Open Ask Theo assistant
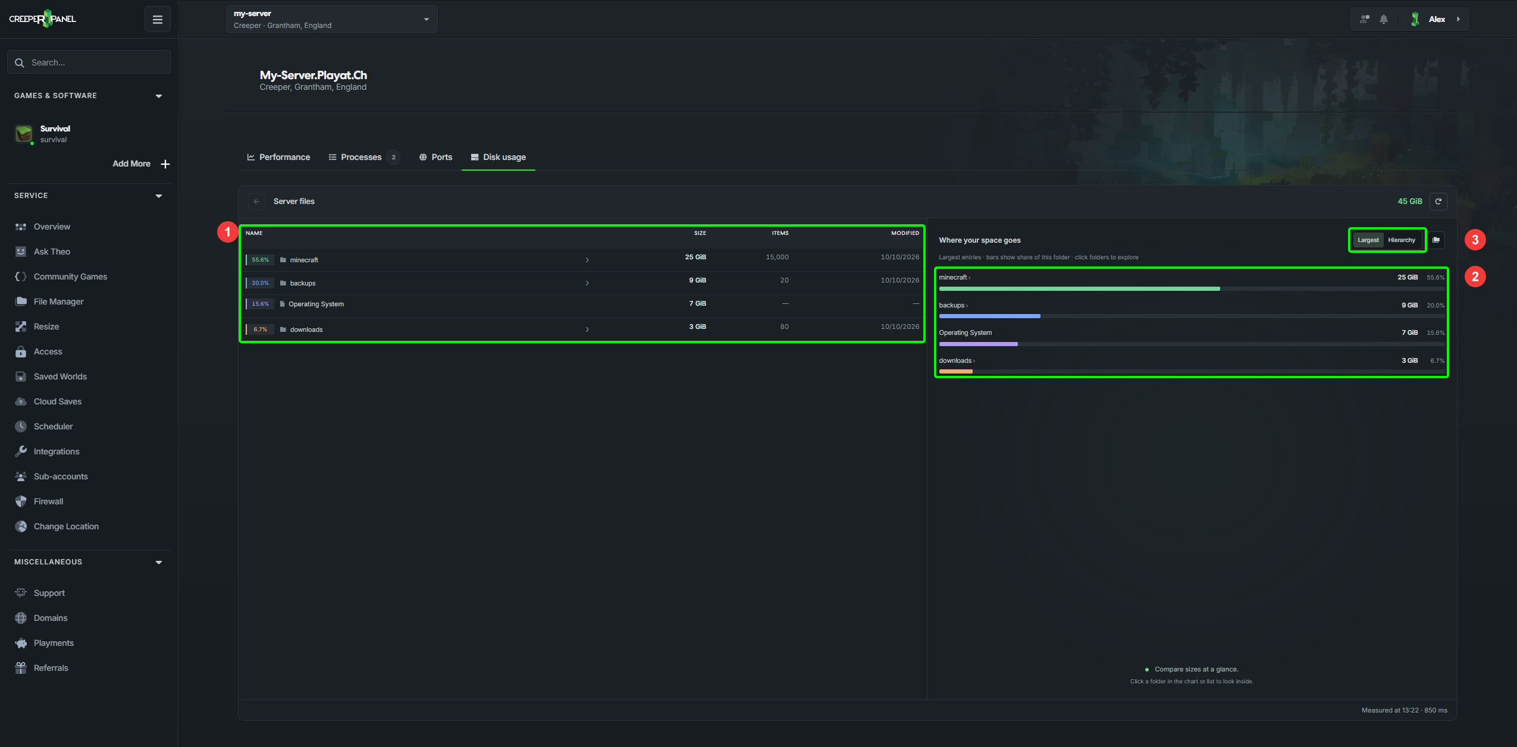 [x=52, y=252]
